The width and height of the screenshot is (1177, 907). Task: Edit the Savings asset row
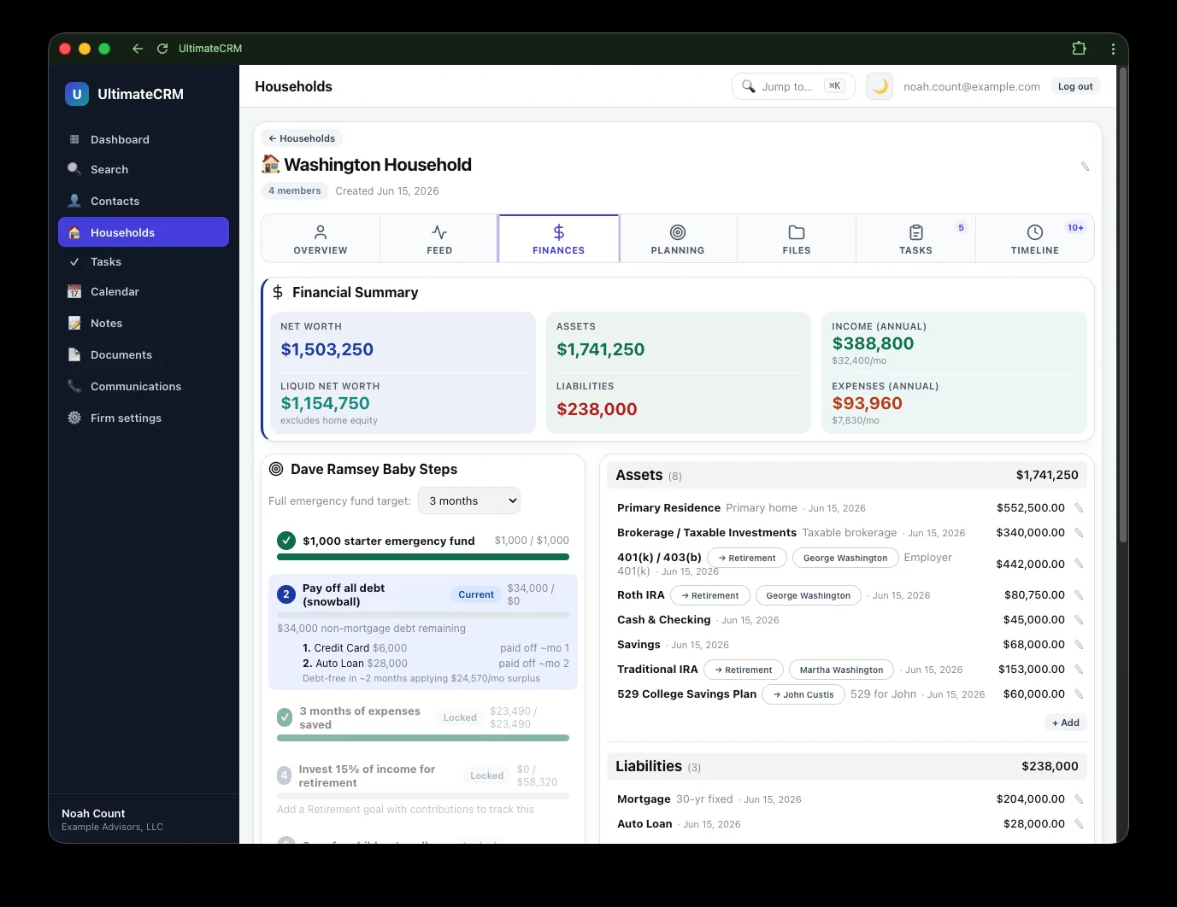(x=1079, y=645)
